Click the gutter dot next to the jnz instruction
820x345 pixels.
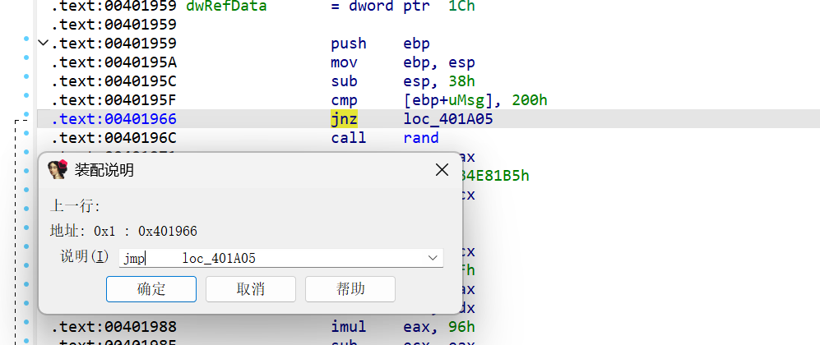point(25,115)
